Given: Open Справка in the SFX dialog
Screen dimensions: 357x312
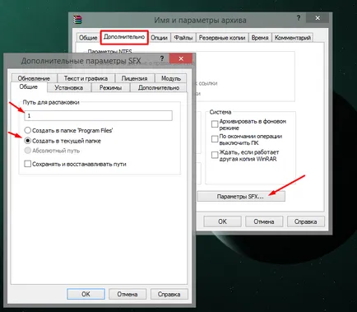Looking at the screenshot, I should pos(169,294).
